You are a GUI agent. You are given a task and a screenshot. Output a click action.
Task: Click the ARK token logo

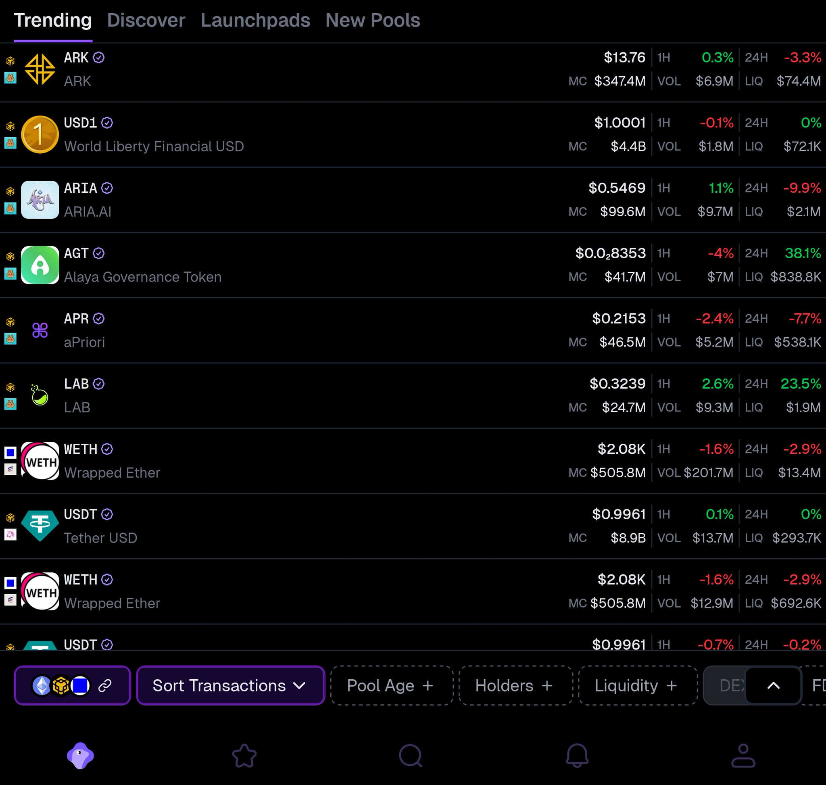click(x=40, y=69)
